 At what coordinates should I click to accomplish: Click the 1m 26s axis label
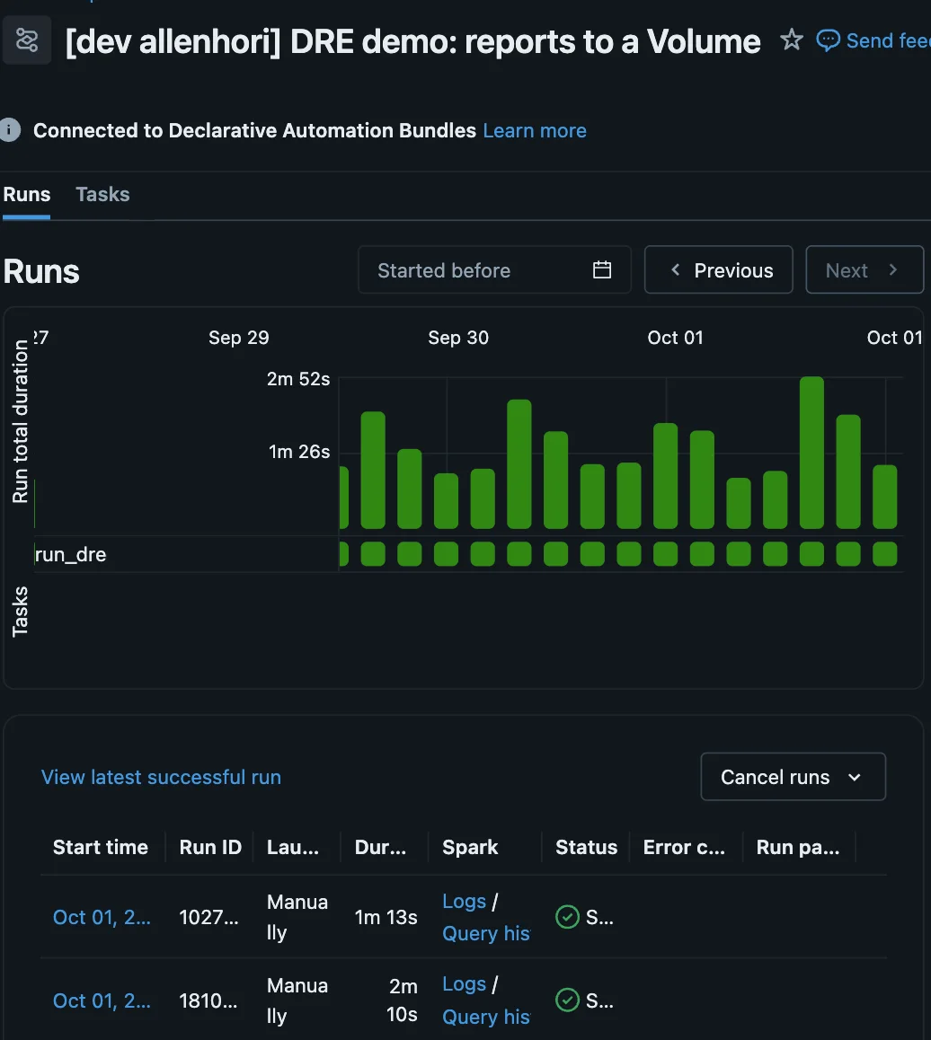(299, 452)
